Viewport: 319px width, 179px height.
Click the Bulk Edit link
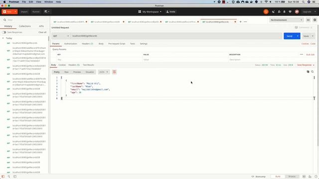pyautogui.click(x=311, y=55)
